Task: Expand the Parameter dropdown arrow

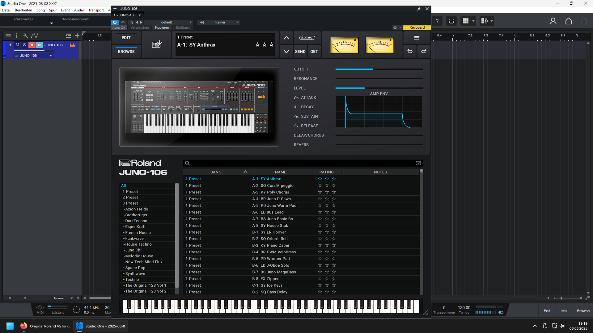Action: (52, 23)
